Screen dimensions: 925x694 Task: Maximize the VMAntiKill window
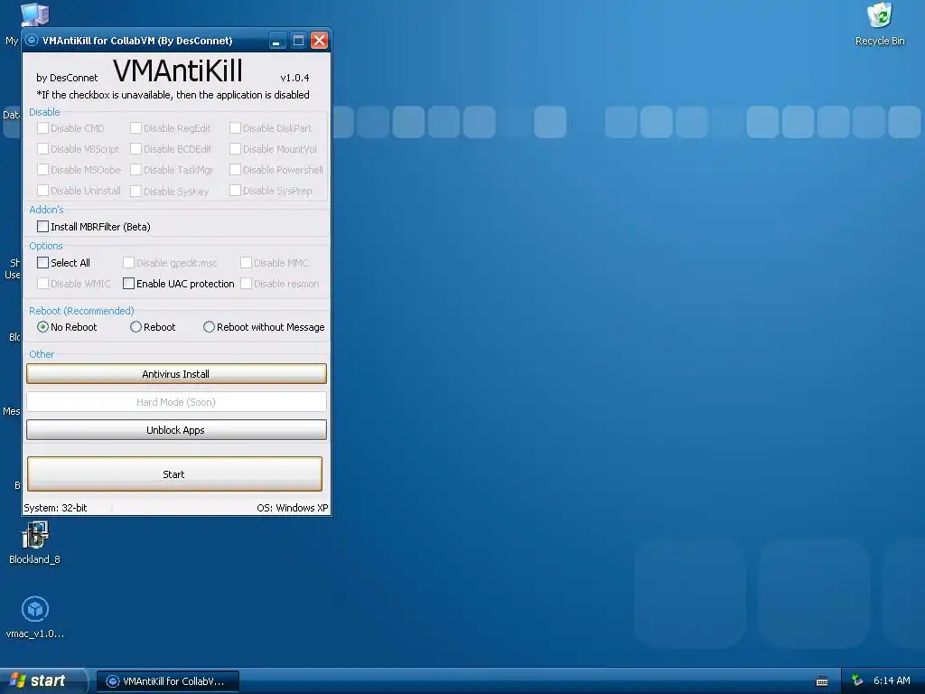point(298,40)
